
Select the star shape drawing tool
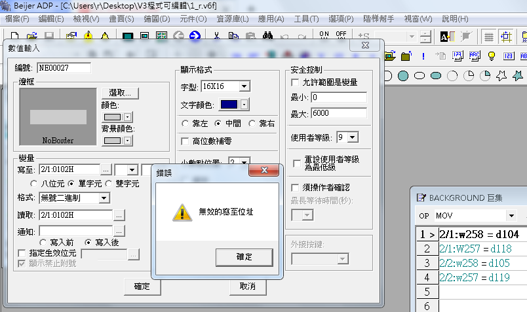(501, 76)
